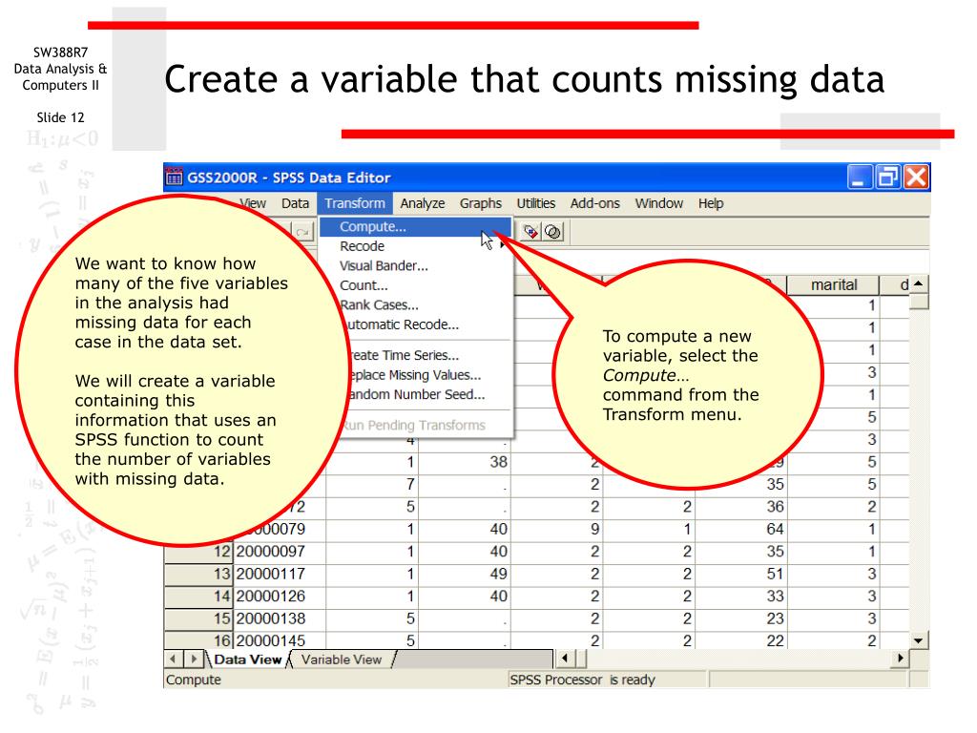Click the marital column header
Viewport: 977px width, 733px height.
[834, 284]
